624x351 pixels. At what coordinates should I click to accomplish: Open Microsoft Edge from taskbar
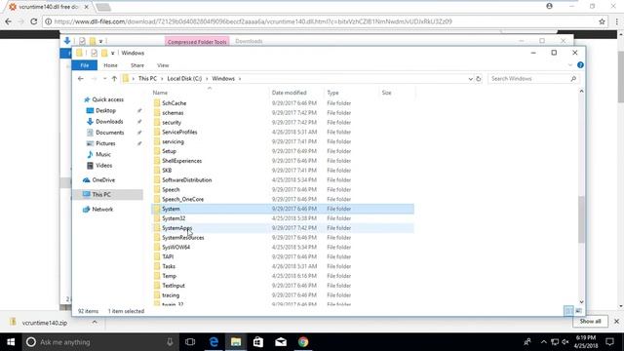pos(214,342)
